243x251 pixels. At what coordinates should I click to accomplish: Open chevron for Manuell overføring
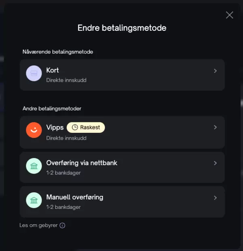(215, 198)
